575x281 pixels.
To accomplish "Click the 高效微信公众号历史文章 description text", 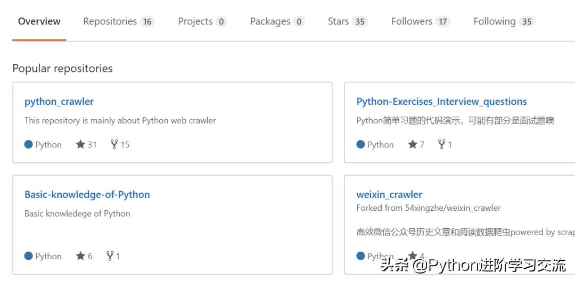I will click(x=465, y=232).
